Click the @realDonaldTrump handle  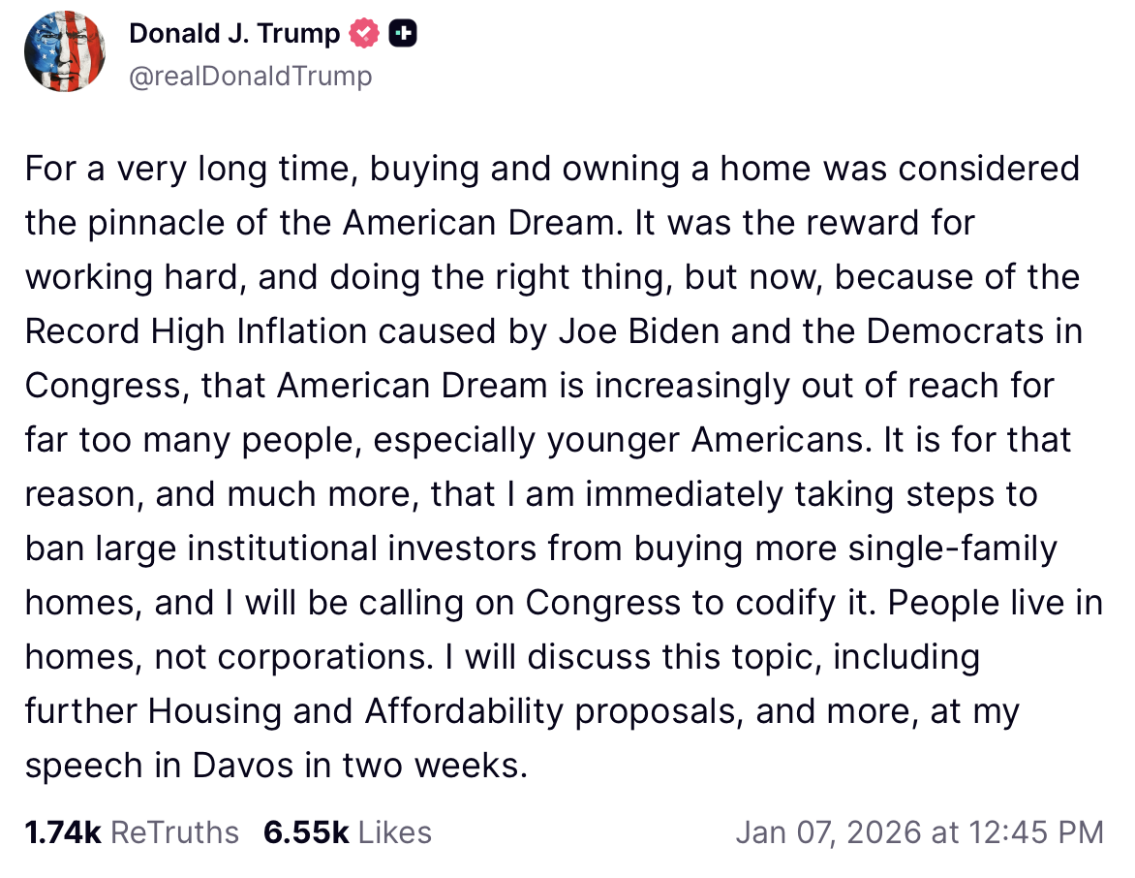click(250, 77)
